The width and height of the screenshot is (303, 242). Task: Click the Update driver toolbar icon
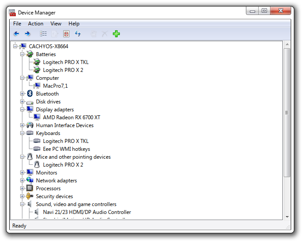pos(94,34)
